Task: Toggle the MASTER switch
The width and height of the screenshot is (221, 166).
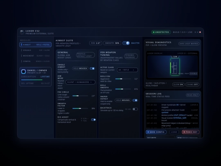Action: (x=126, y=43)
